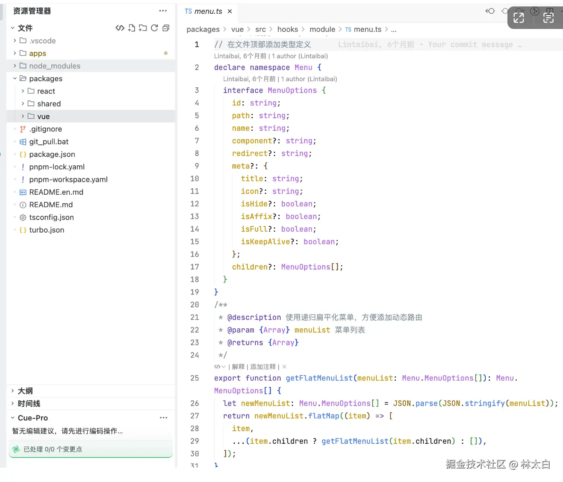Image resolution: width=563 pixels, height=482 pixels.
Task: Expand the vue folder
Action: click(23, 116)
